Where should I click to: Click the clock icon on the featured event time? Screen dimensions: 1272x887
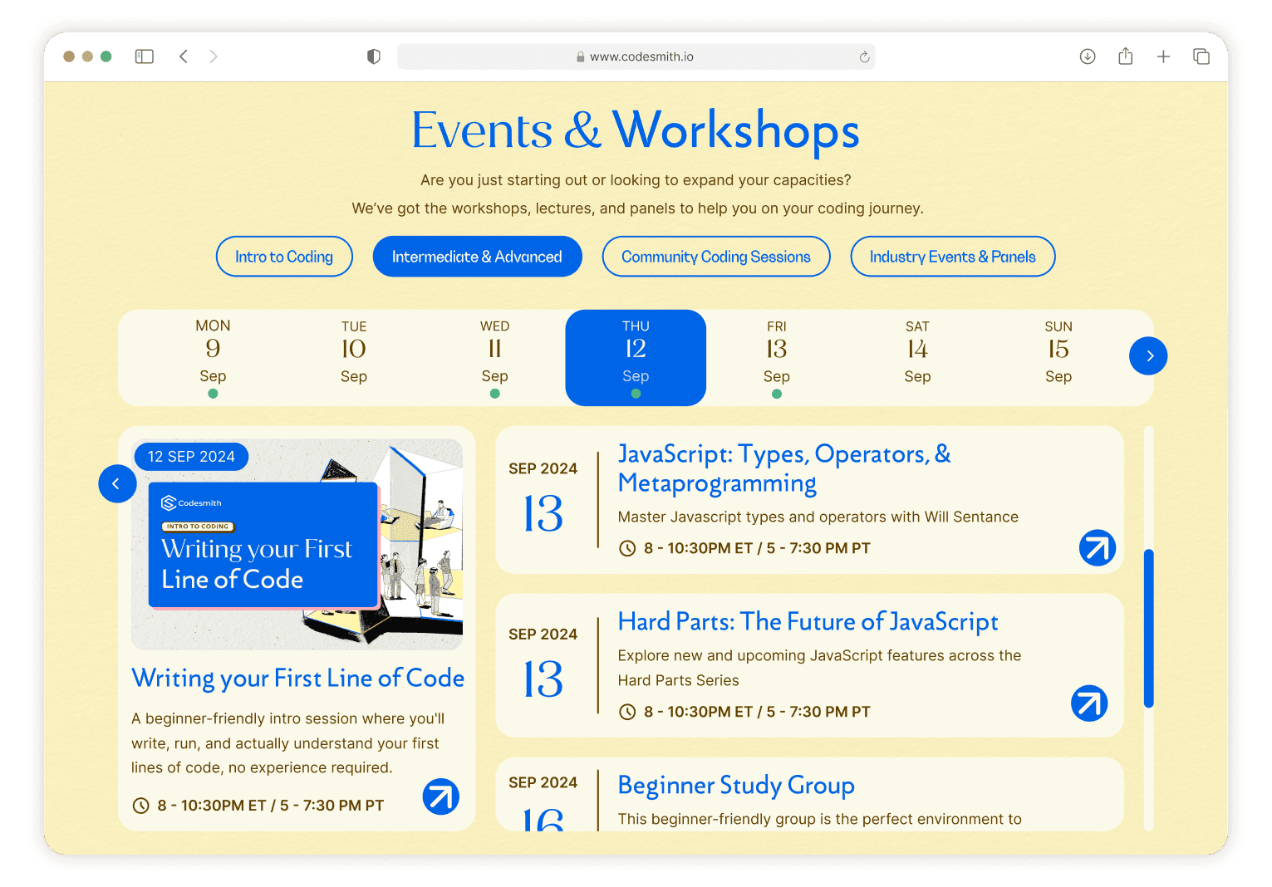tap(141, 806)
